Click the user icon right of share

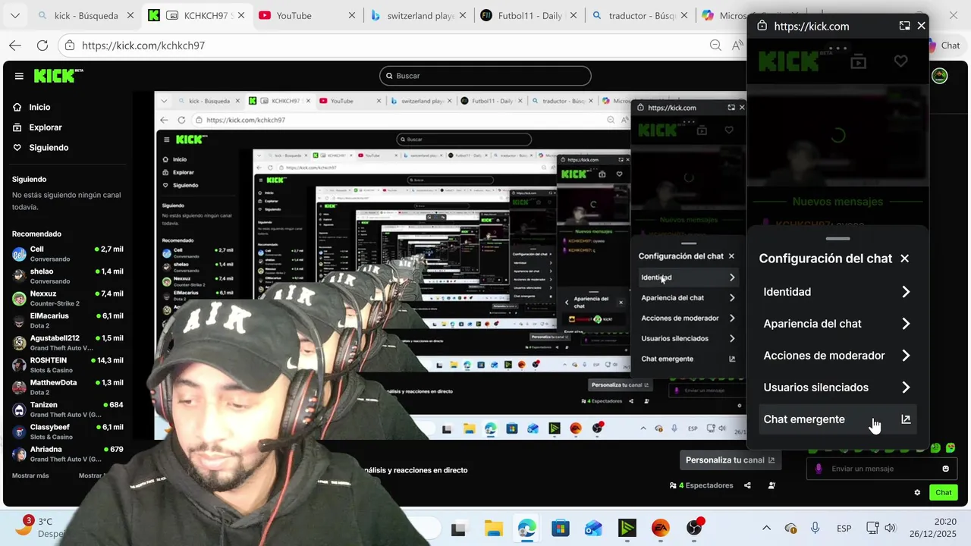tap(771, 485)
